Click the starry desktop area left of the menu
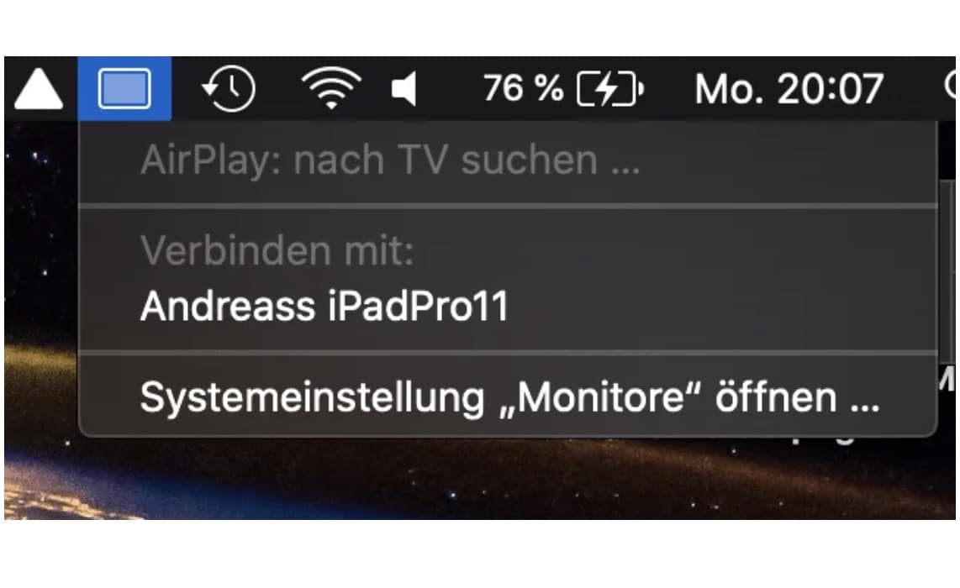This screenshot has width=960, height=588. [41, 233]
